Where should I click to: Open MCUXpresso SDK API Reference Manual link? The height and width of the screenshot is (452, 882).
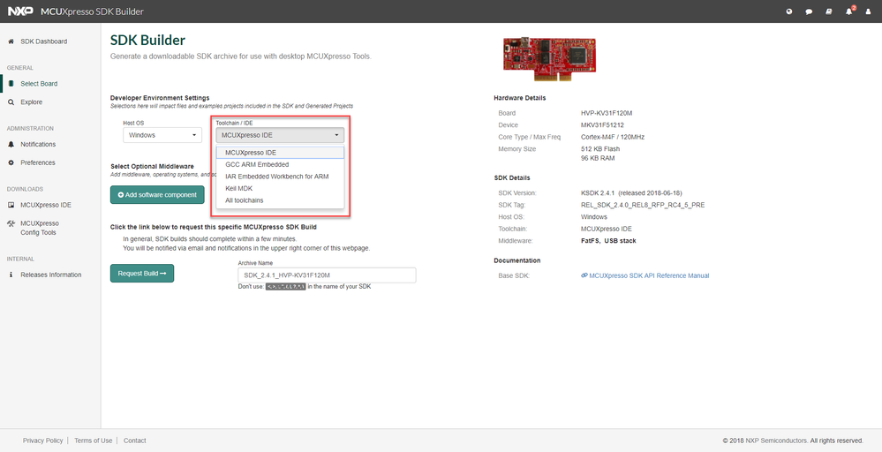point(649,276)
